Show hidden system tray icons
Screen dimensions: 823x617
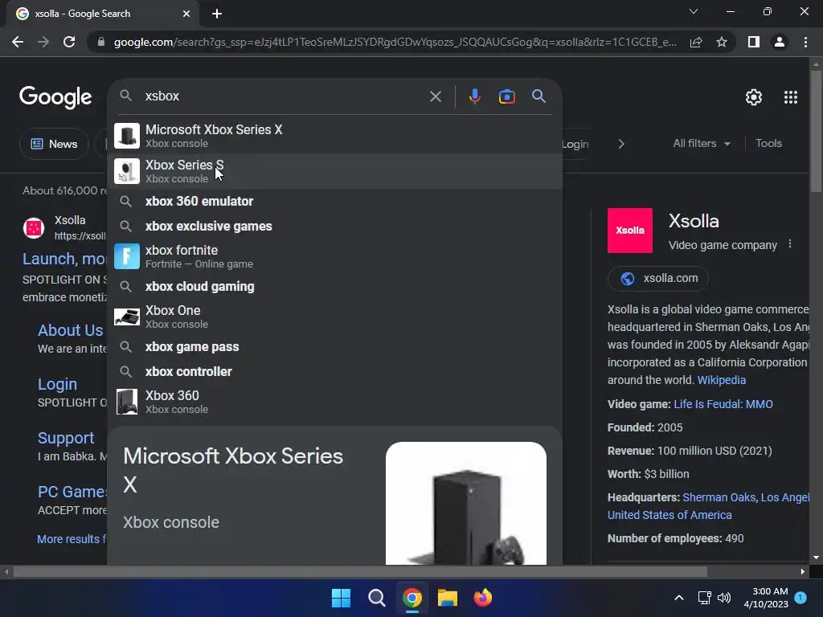tap(678, 598)
